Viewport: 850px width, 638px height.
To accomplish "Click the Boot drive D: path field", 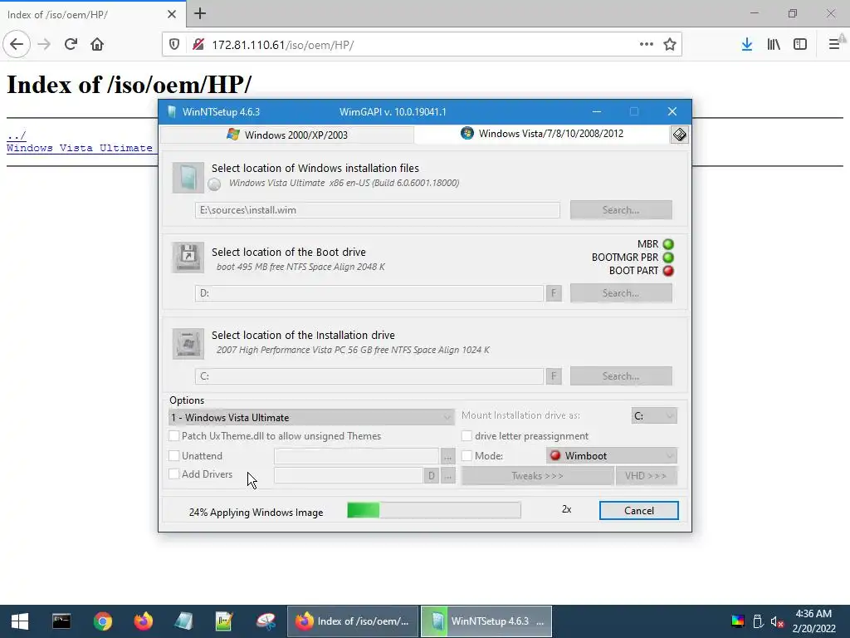I will click(x=369, y=293).
